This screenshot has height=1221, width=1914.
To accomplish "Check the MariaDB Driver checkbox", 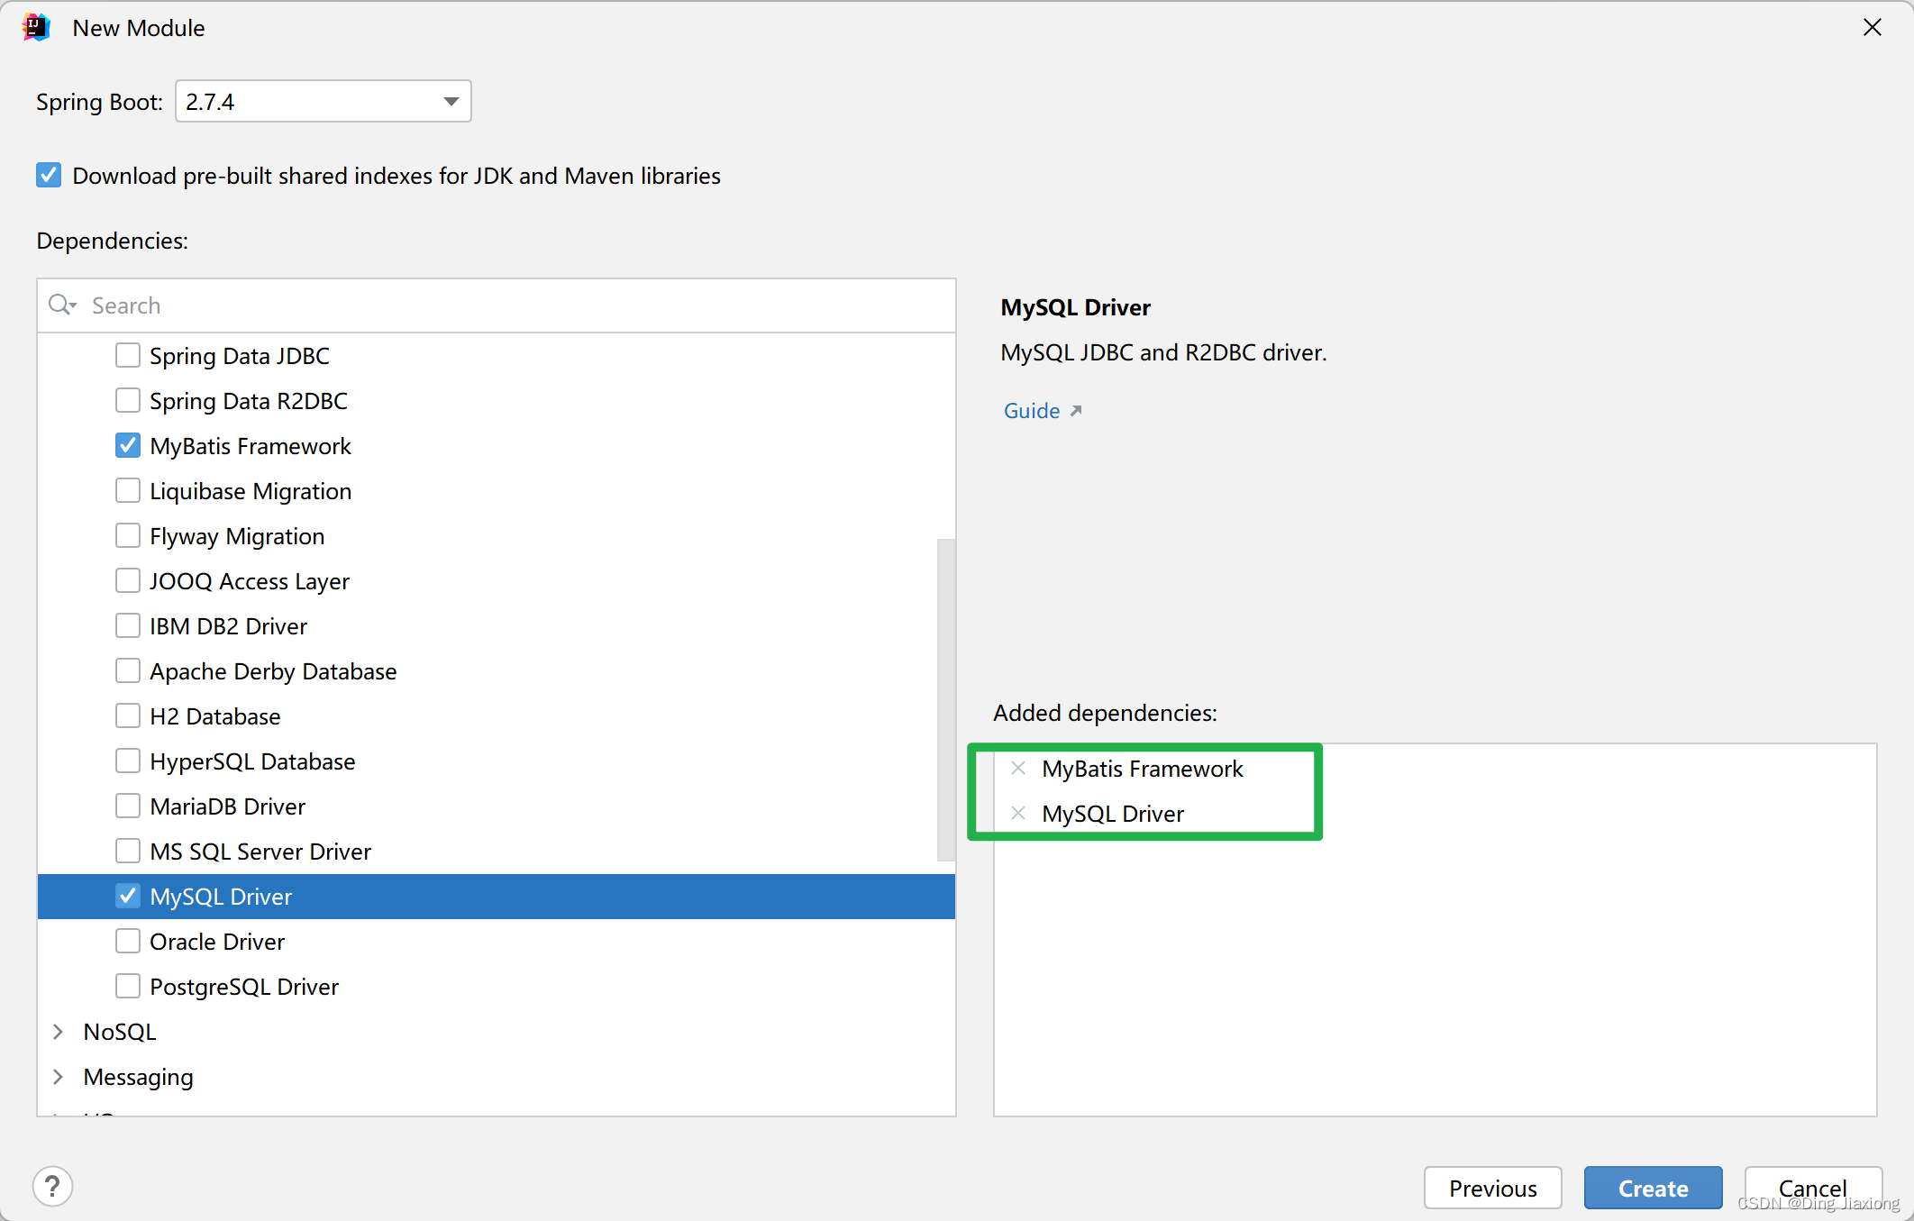I will coord(128,806).
